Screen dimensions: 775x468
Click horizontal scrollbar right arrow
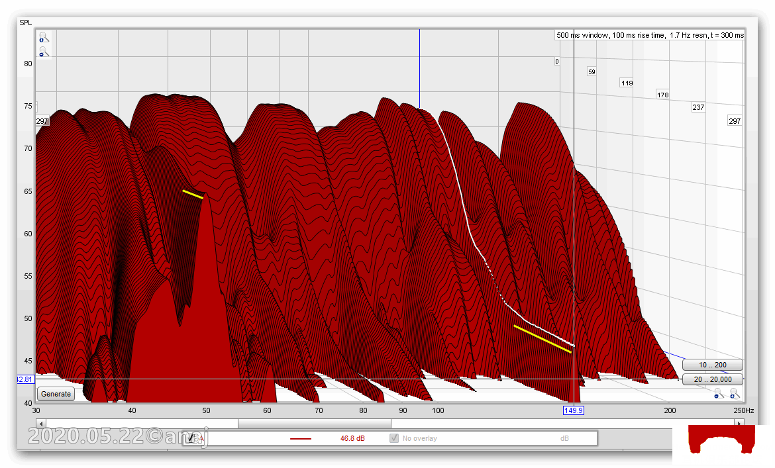(x=739, y=424)
